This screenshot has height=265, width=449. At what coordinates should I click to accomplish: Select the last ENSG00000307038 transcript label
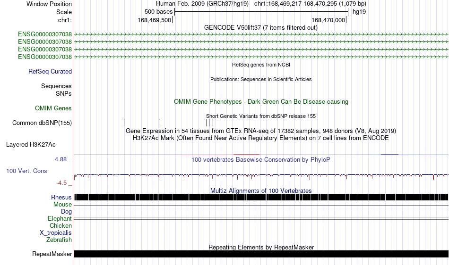[45, 57]
